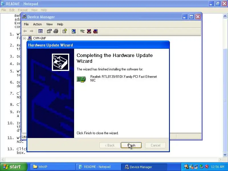The width and height of the screenshot is (228, 171).
Task: Click the green network card icon in wizard
Action: point(81,79)
